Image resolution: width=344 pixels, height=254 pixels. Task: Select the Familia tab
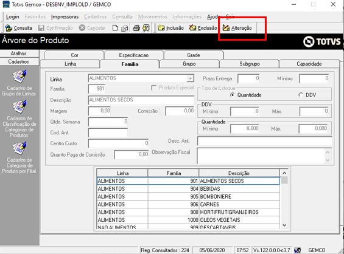[x=130, y=64]
